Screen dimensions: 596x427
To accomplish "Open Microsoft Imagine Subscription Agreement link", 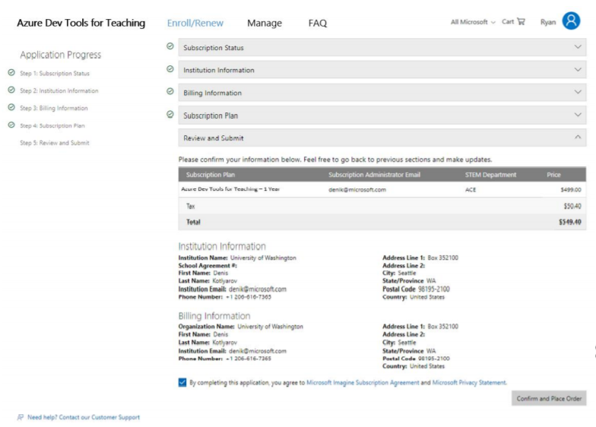I will coord(363,383).
